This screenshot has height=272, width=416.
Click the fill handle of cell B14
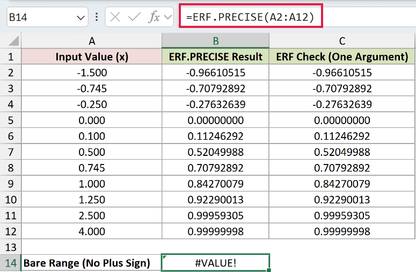tap(269, 270)
